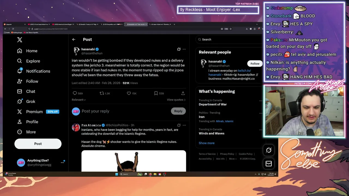Viewport: 349px width, 196px height.
Task: Click Minab trending link
Action: pos(220,121)
